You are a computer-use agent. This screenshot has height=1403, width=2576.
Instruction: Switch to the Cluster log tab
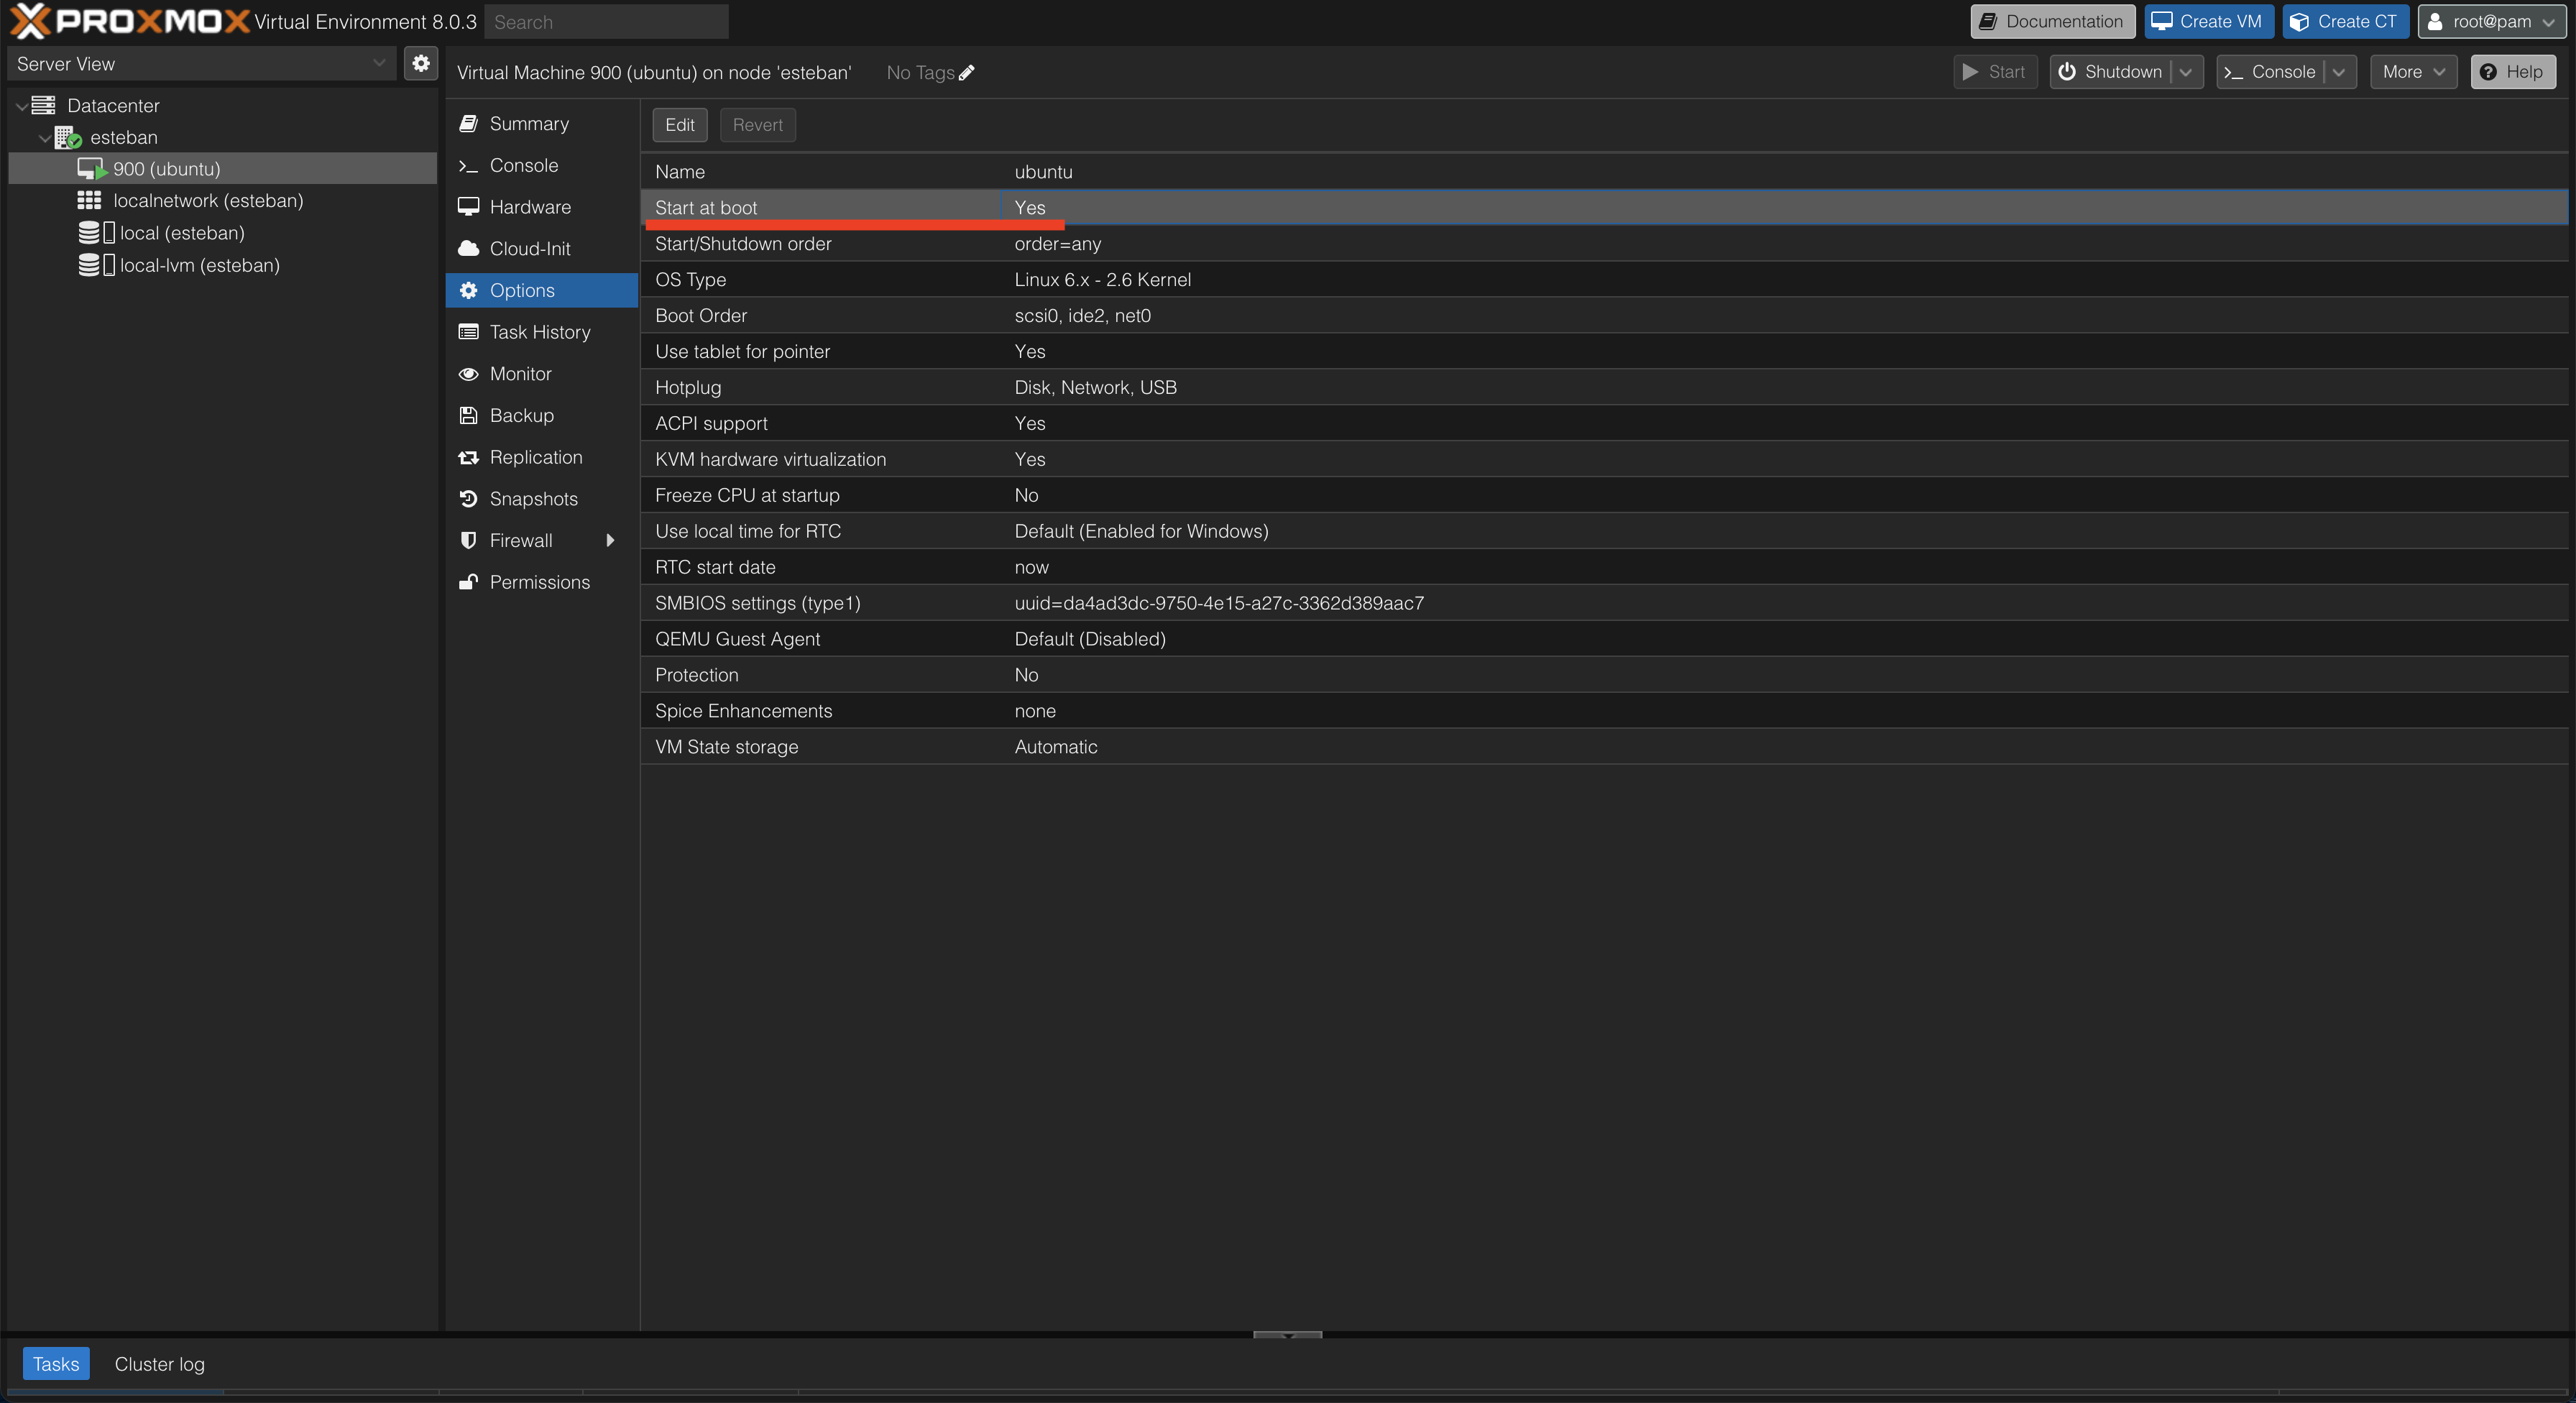[160, 1363]
